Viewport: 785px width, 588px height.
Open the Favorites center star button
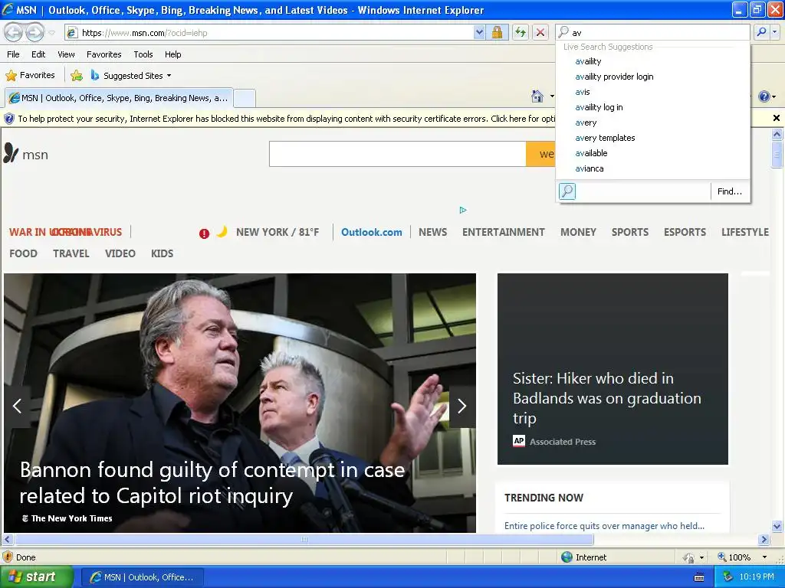30,76
